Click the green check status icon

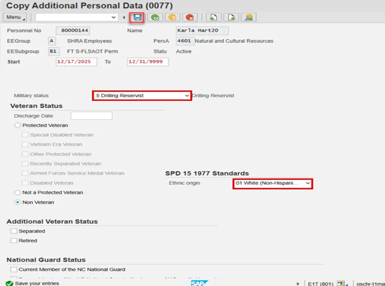click(x=10, y=283)
